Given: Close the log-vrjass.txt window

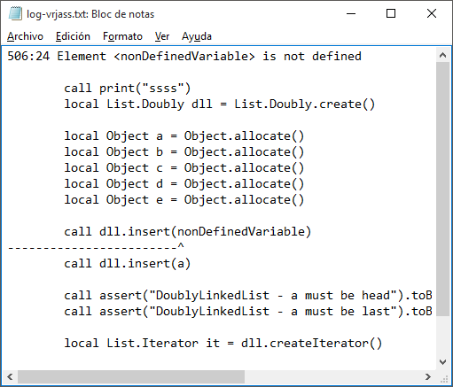Looking at the screenshot, I should [x=432, y=13].
